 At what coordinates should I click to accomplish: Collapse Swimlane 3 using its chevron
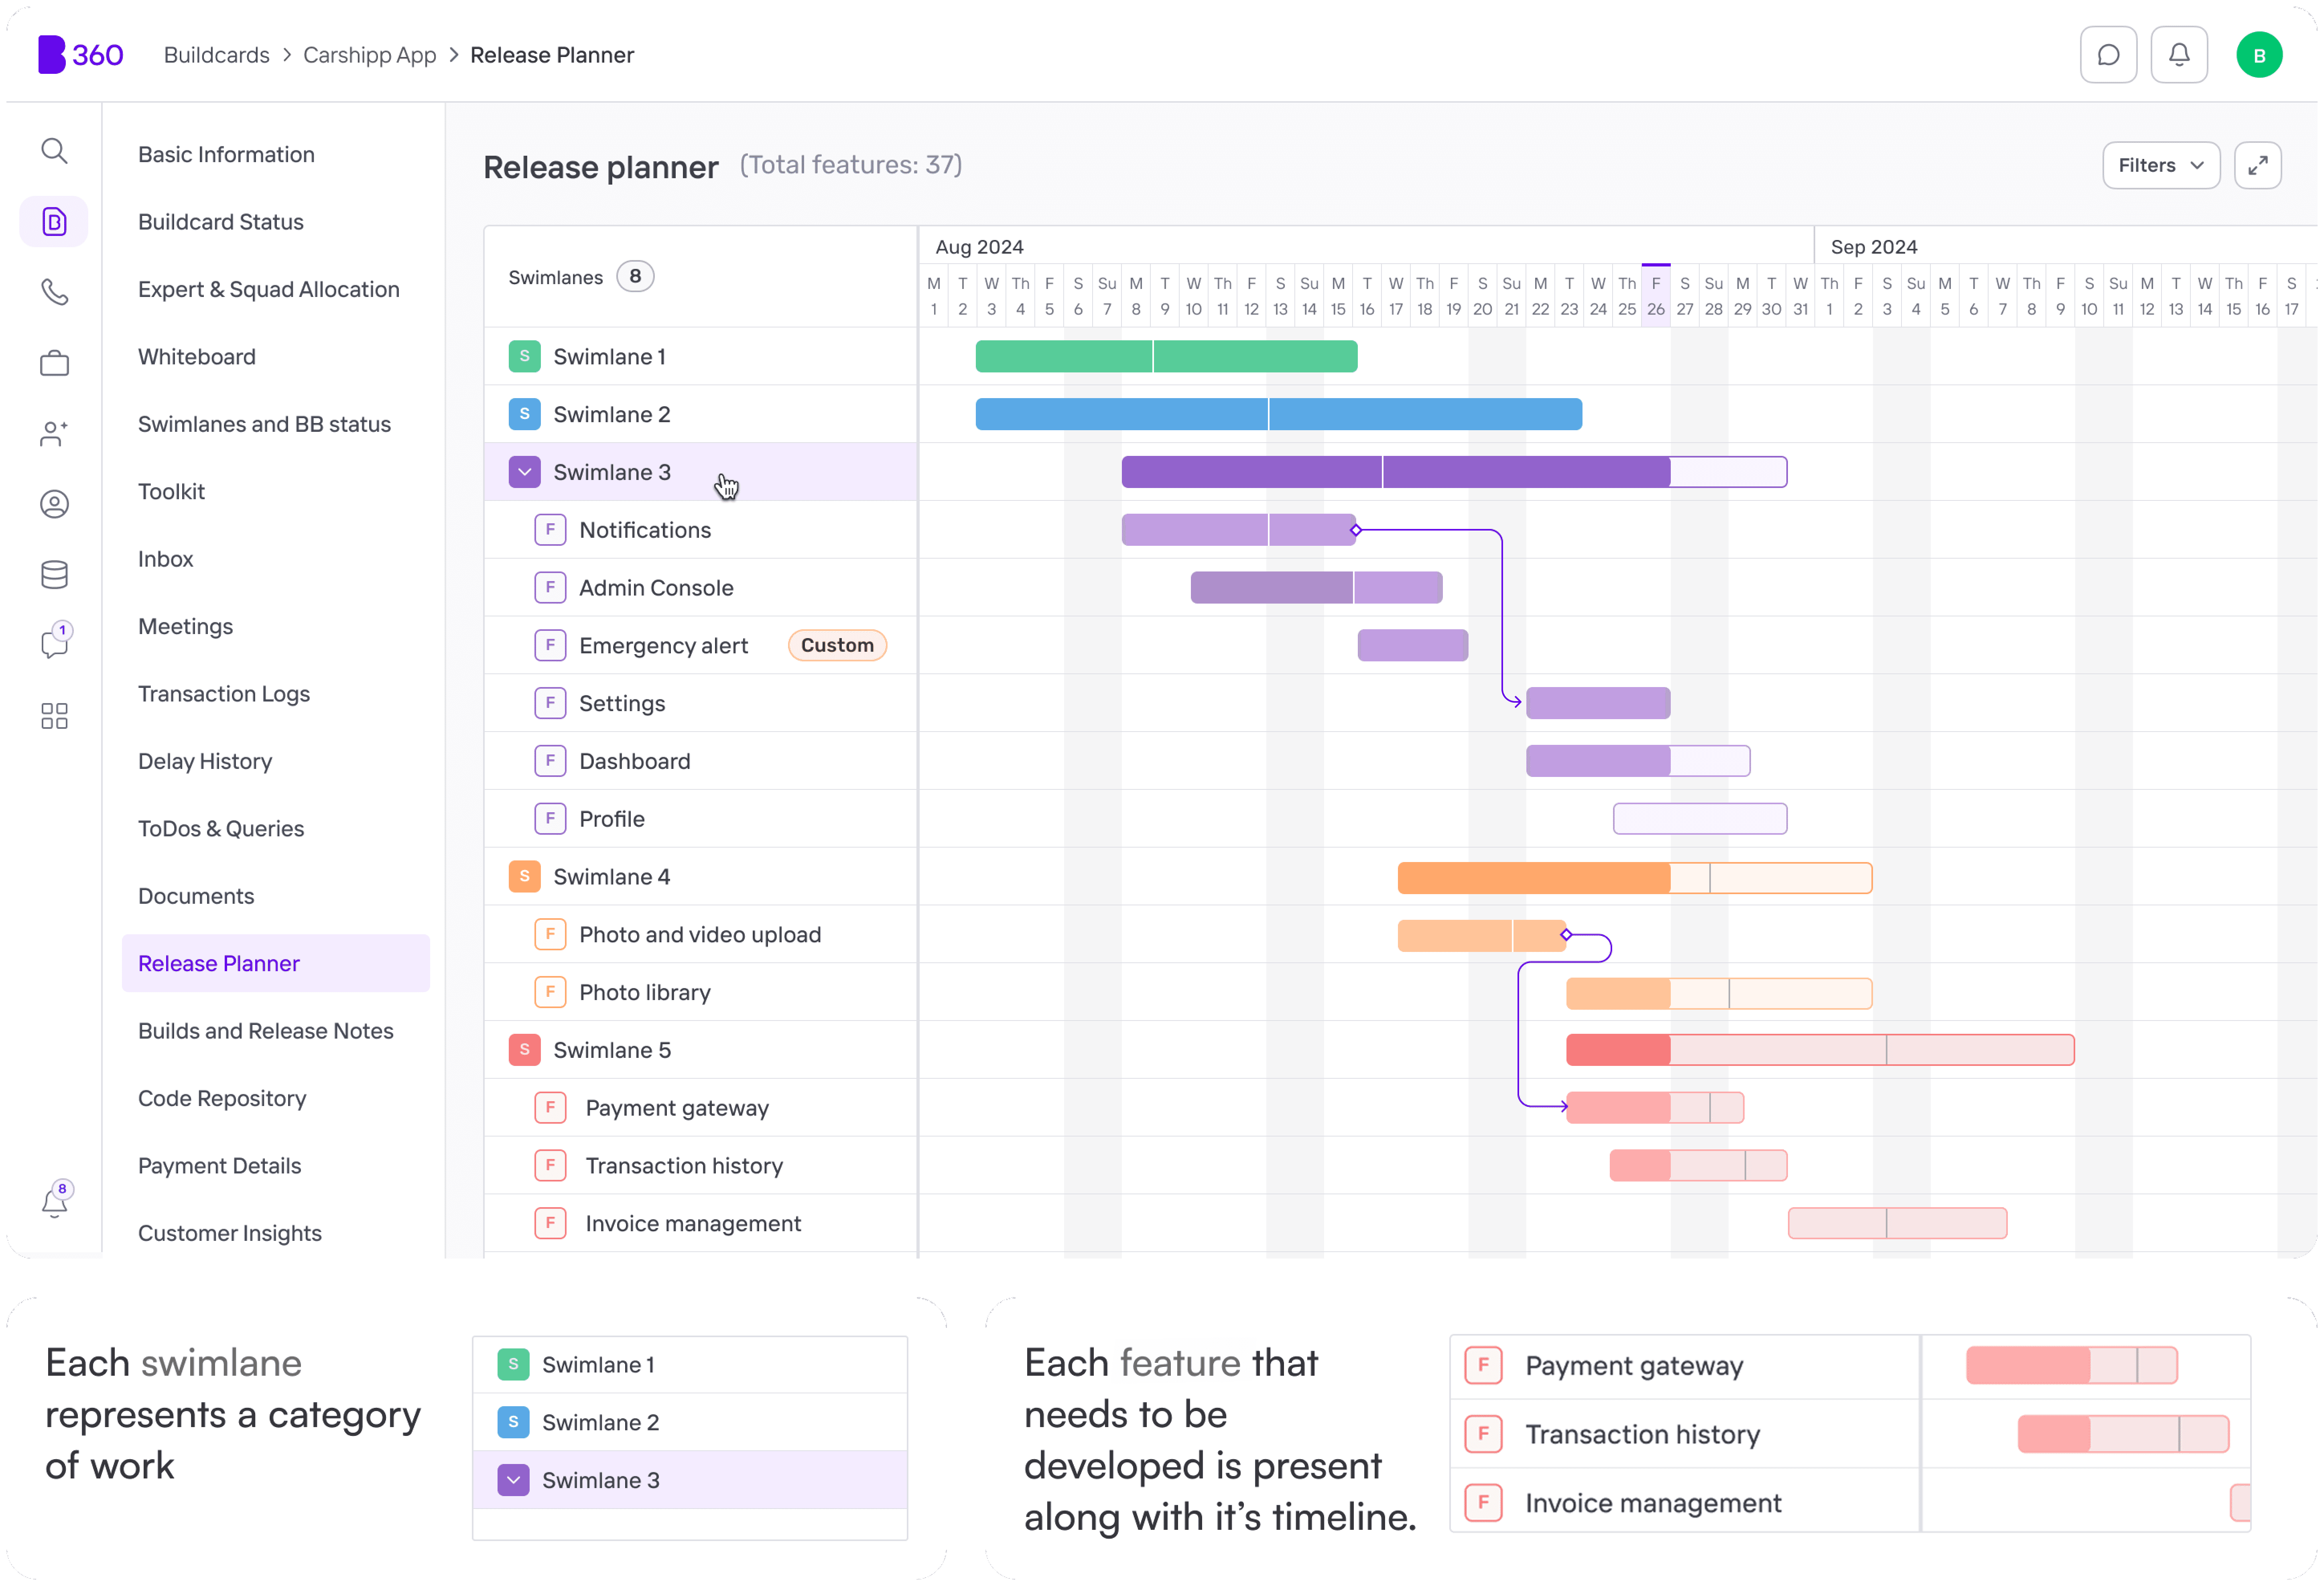524,472
